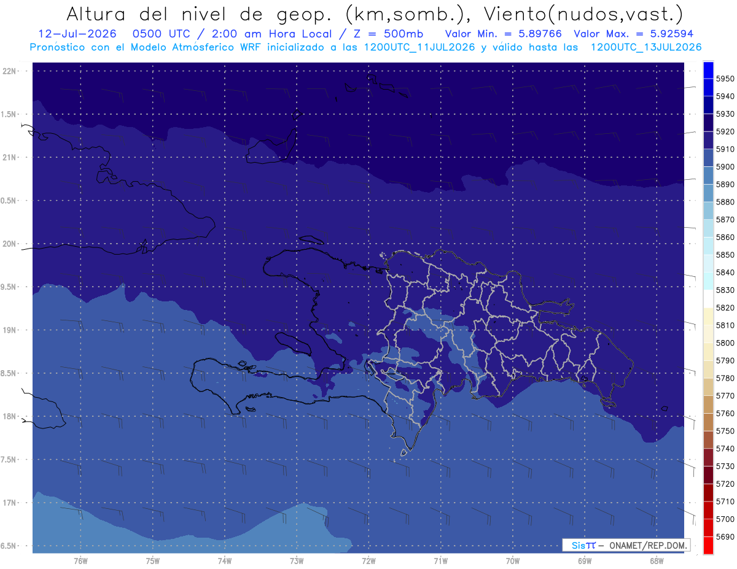Click the bright red swatch below 5690
This screenshot has height=569, width=737.
[708, 545]
